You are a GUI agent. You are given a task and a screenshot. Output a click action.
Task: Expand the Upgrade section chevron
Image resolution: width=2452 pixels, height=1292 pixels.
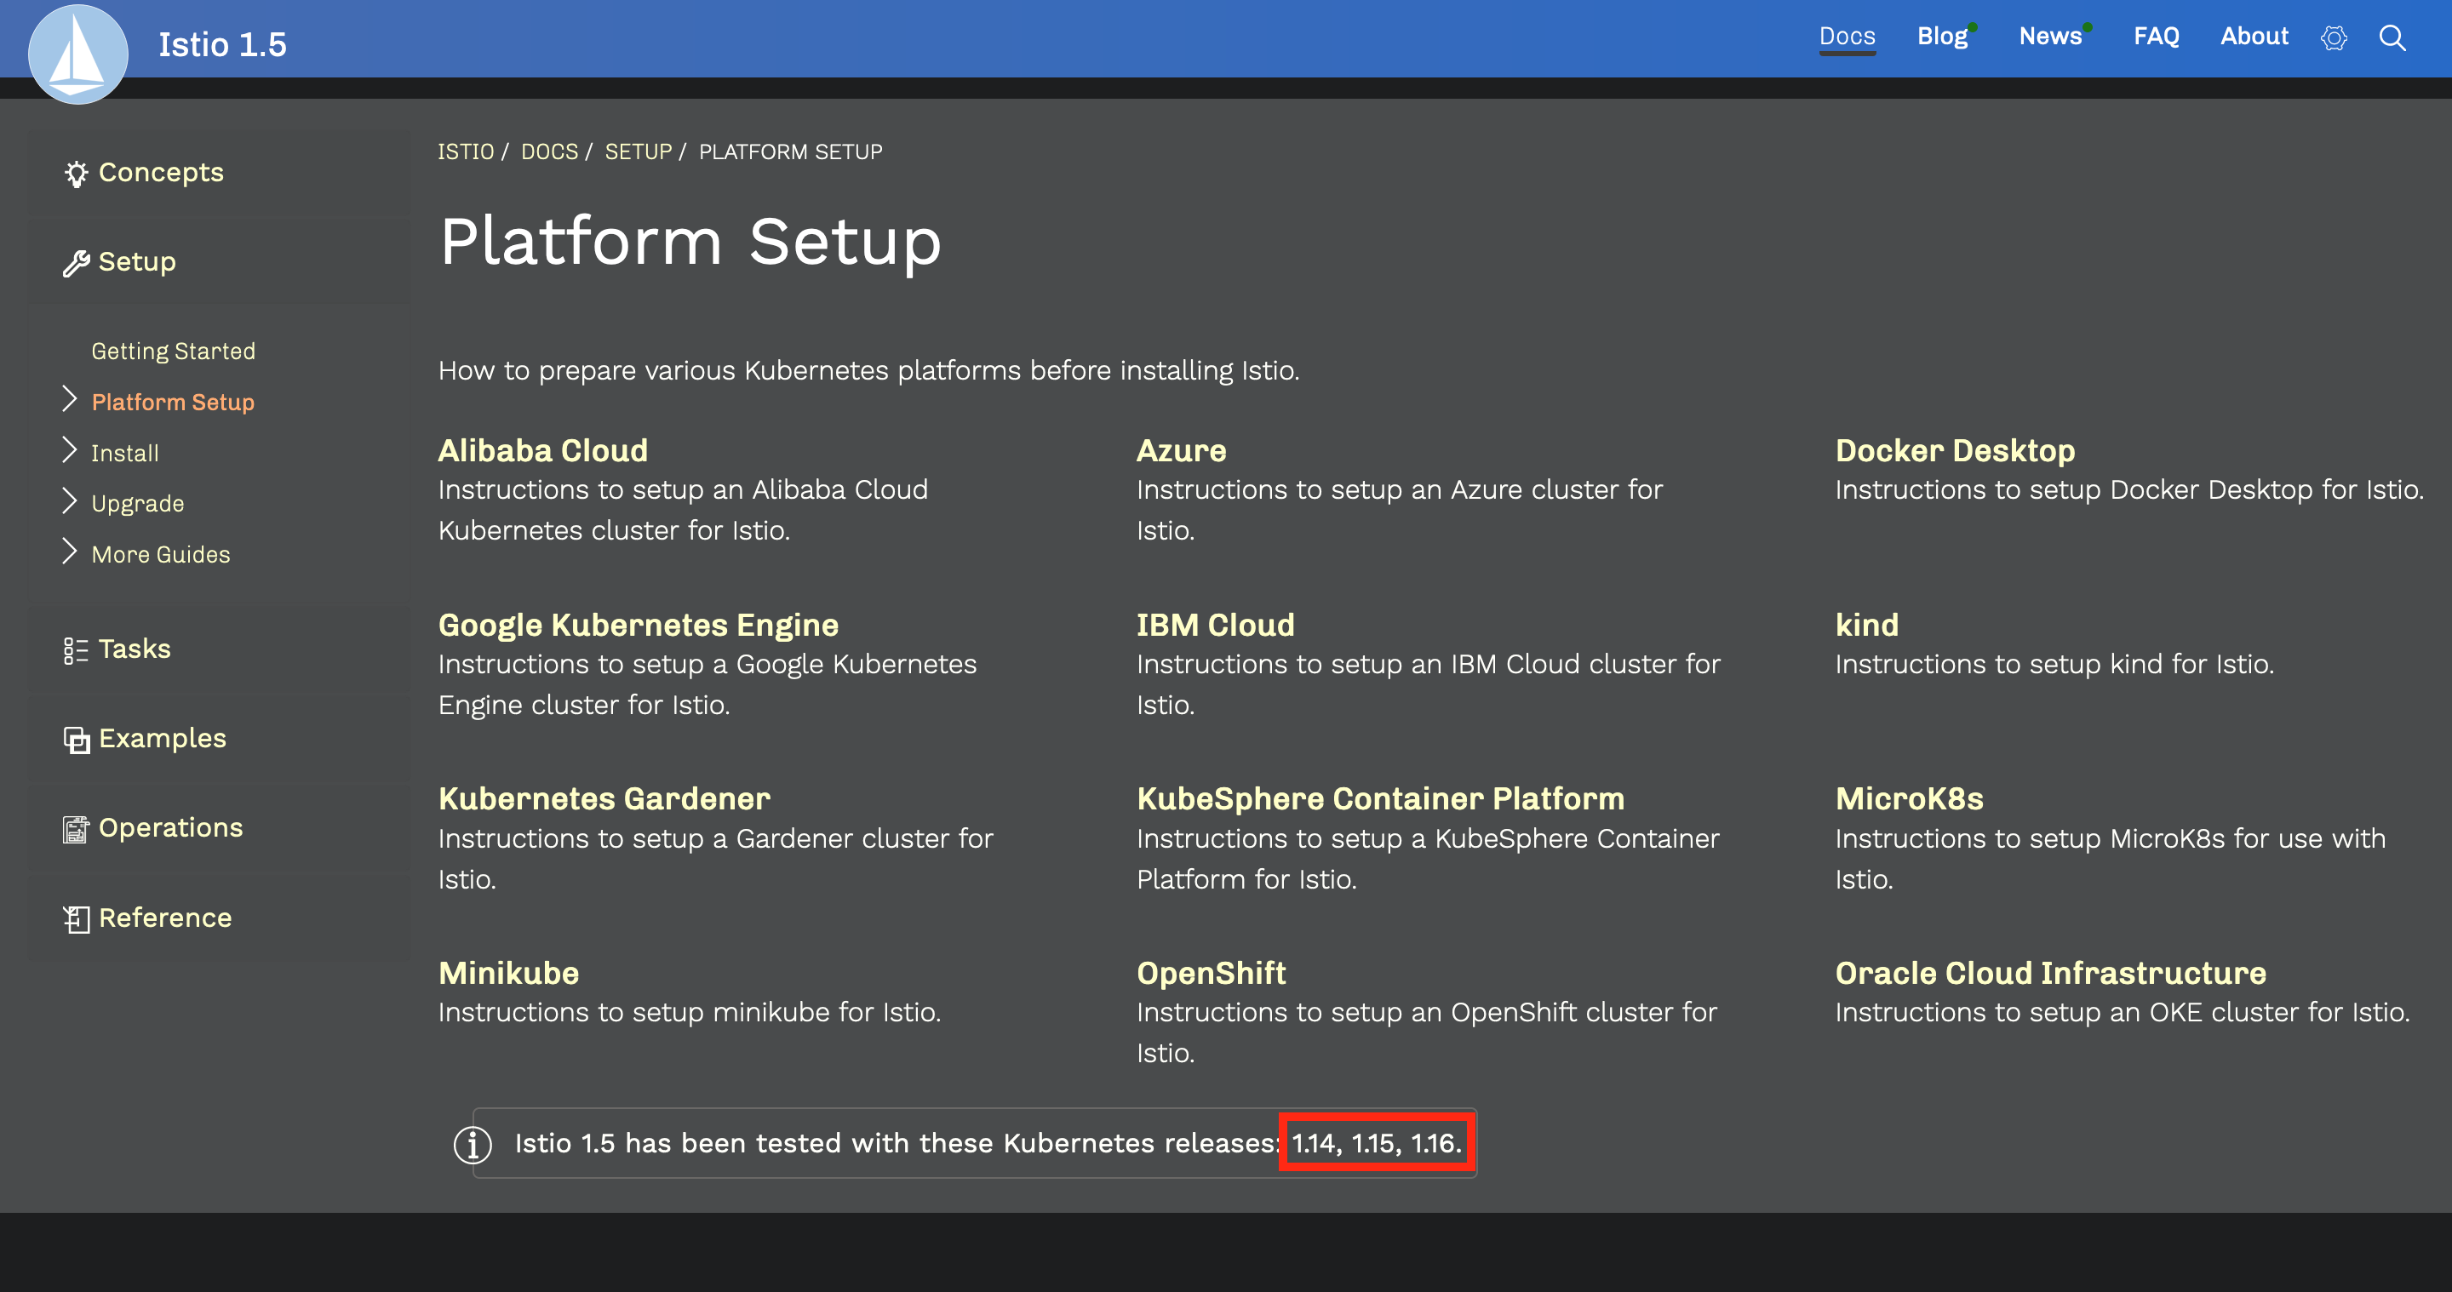point(68,500)
